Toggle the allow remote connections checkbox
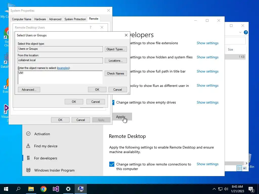 [x=112, y=164]
